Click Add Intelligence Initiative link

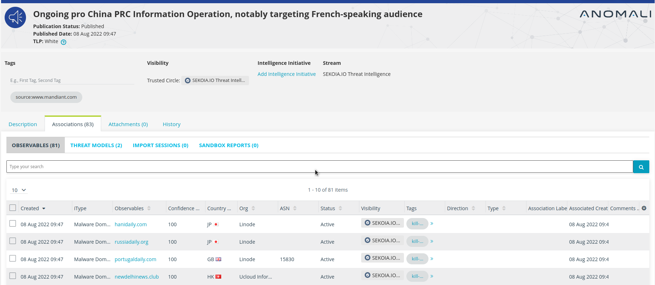pyautogui.click(x=286, y=74)
